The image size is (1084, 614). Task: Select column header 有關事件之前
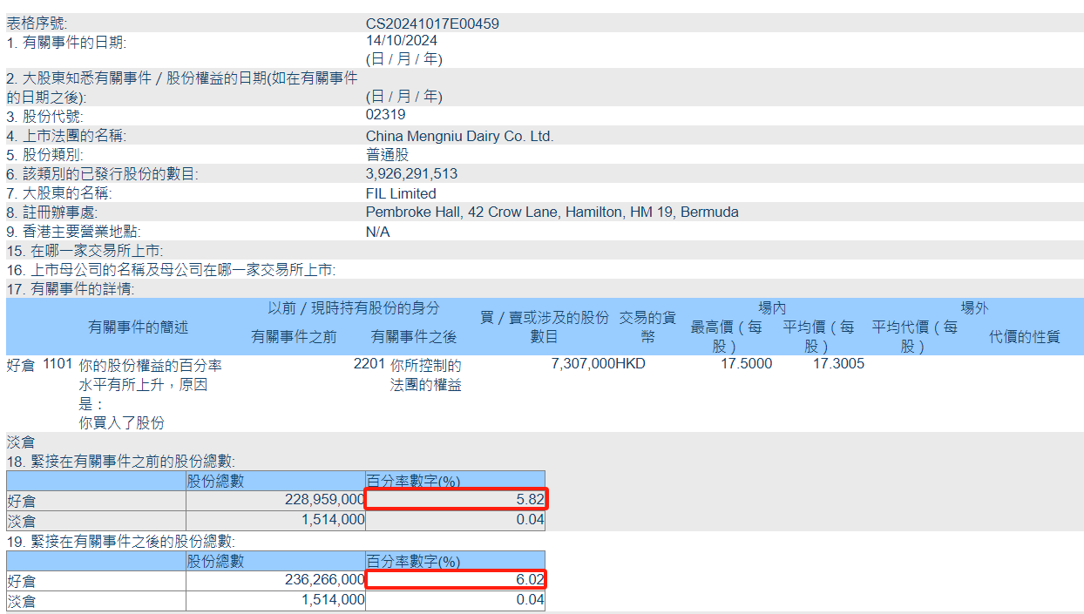(x=294, y=336)
